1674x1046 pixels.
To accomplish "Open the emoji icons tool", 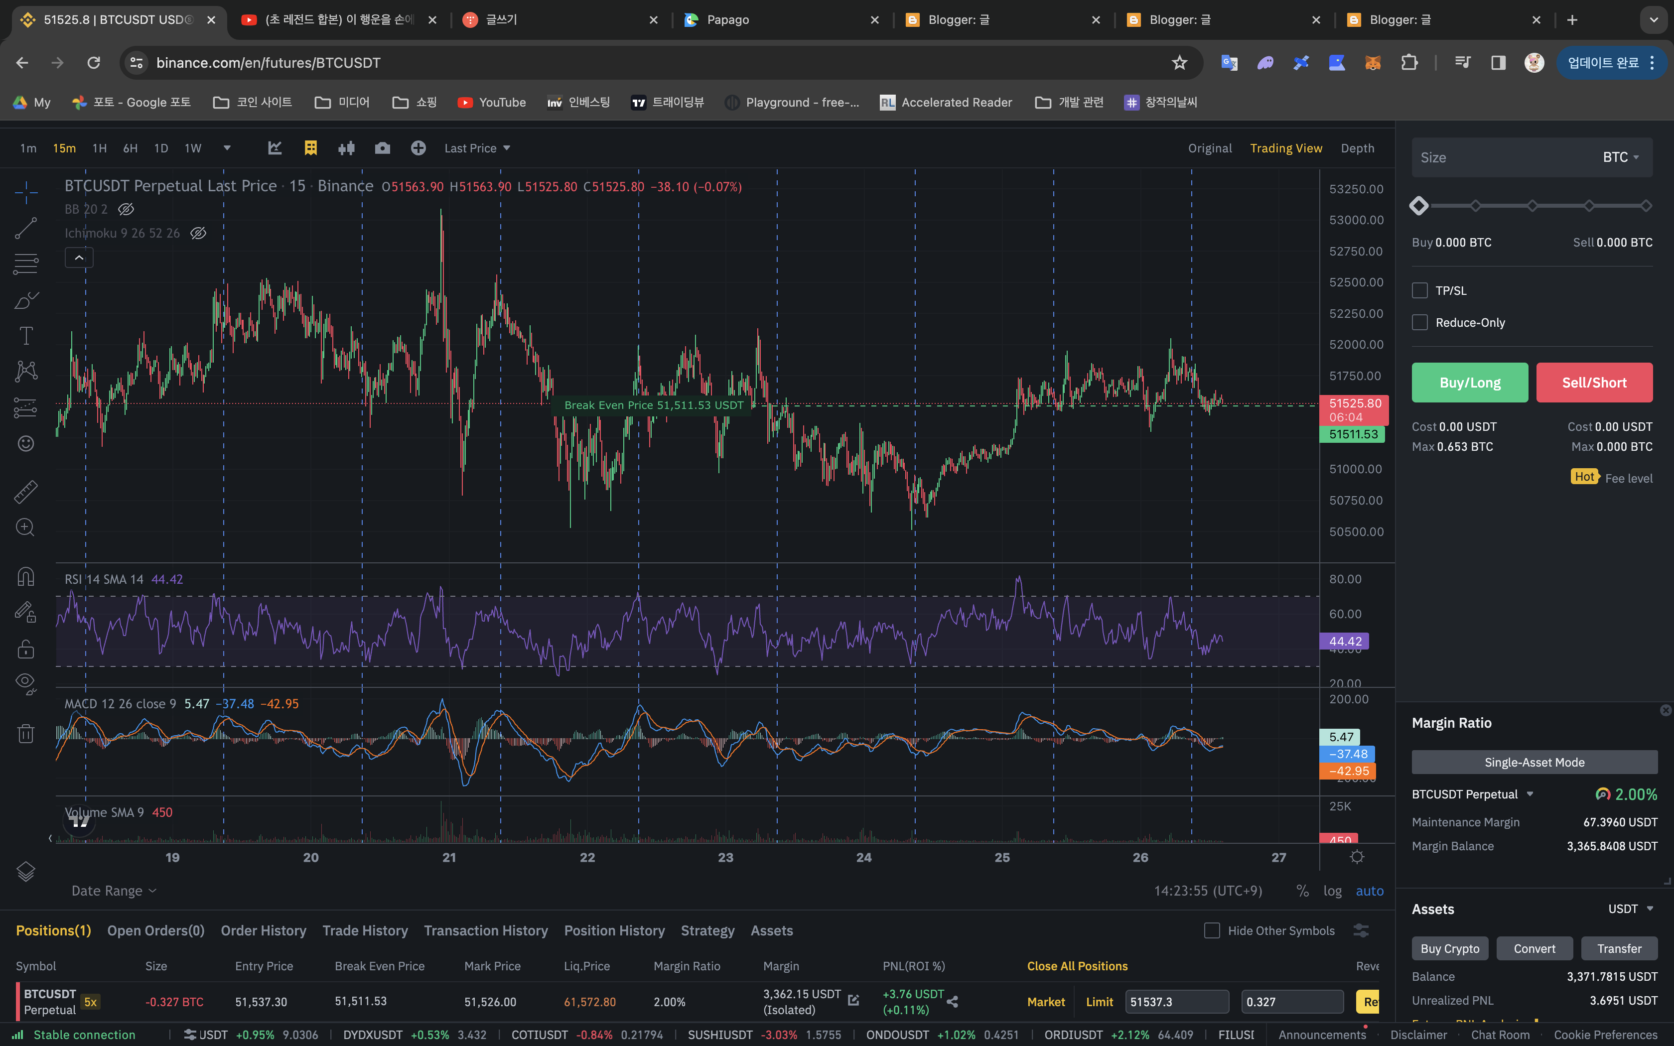I will click(26, 443).
